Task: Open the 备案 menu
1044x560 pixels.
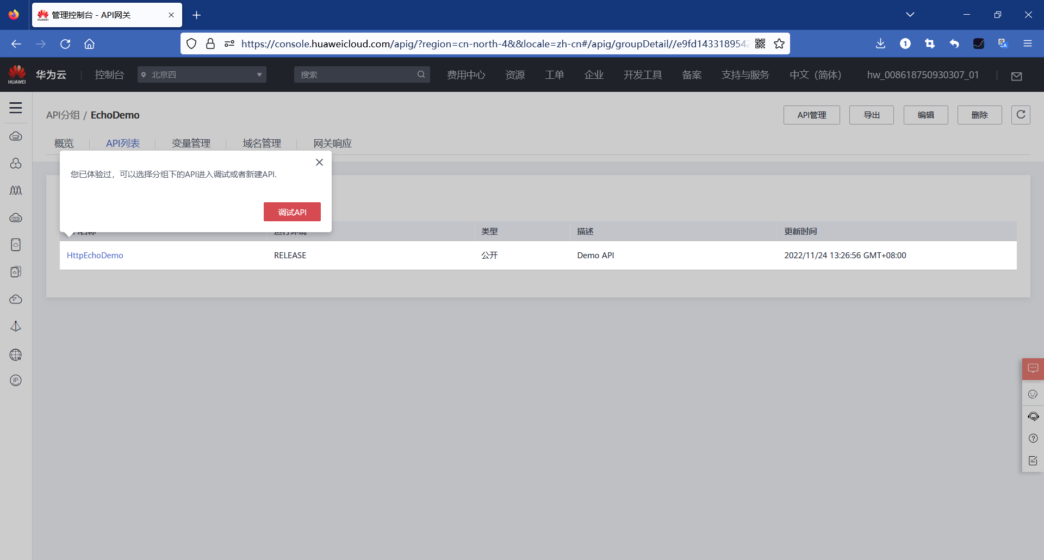Action: tap(692, 74)
